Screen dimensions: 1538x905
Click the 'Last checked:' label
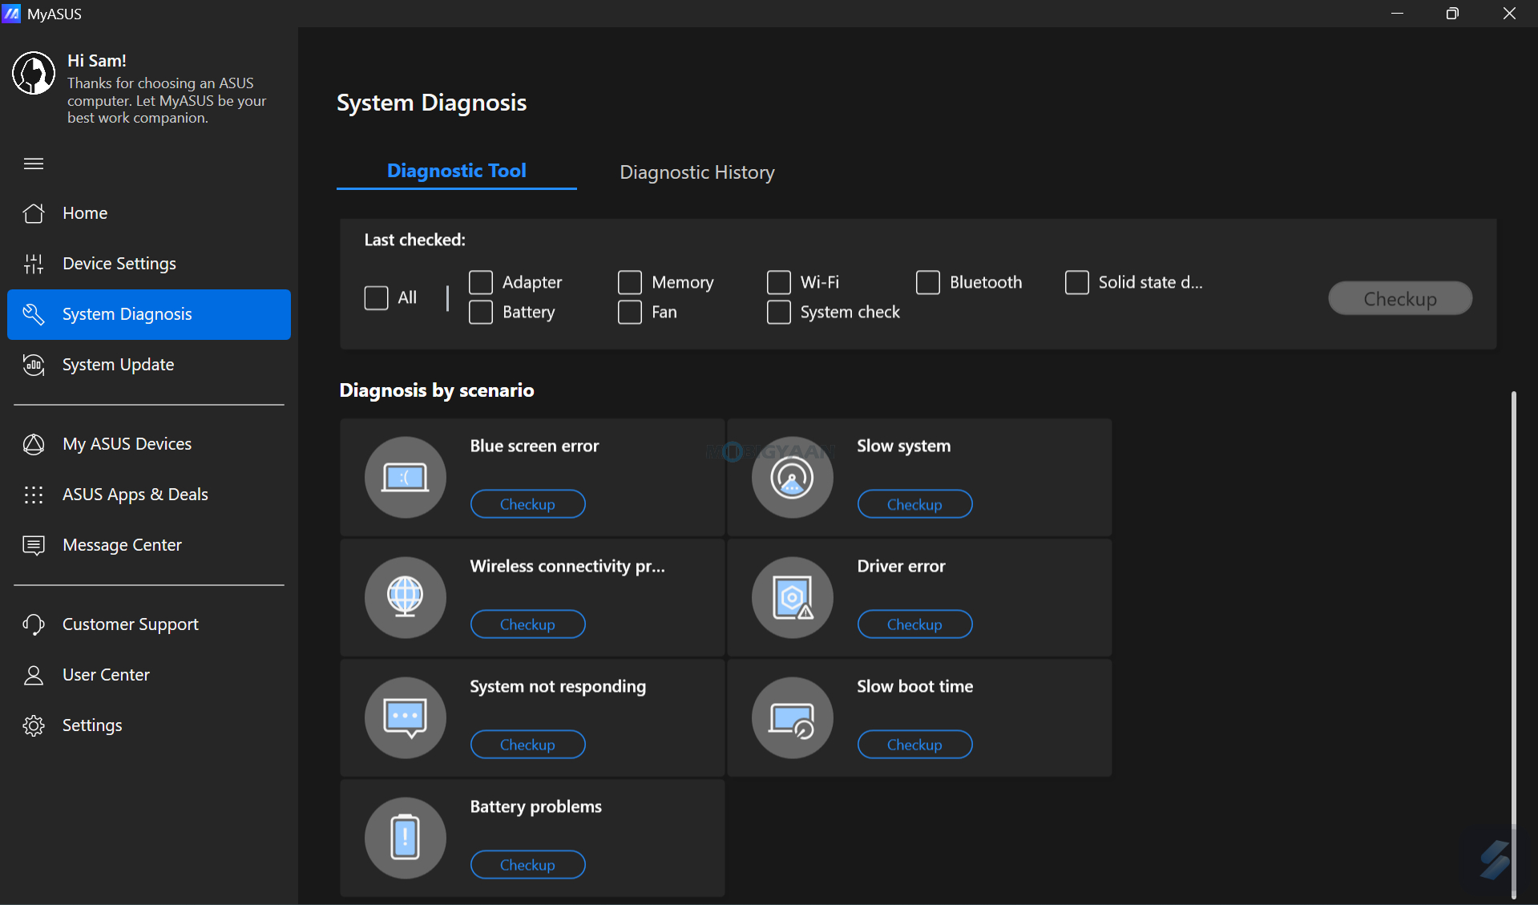[415, 240]
